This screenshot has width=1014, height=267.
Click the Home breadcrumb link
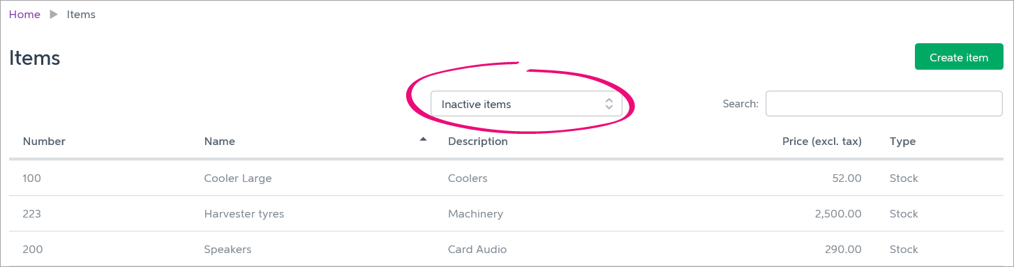[x=24, y=15]
